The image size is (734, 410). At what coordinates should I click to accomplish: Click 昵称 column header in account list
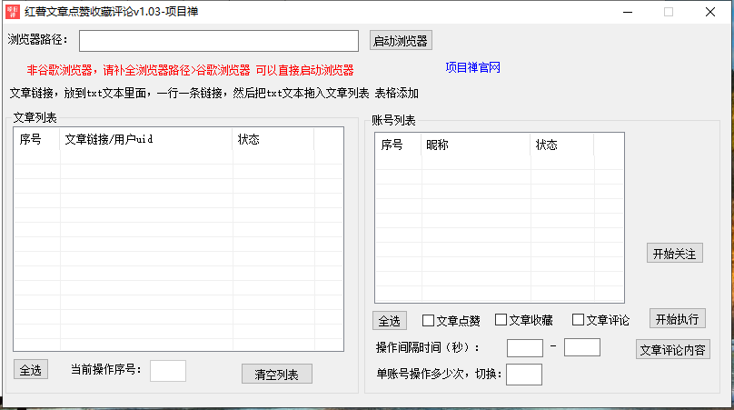(x=474, y=145)
